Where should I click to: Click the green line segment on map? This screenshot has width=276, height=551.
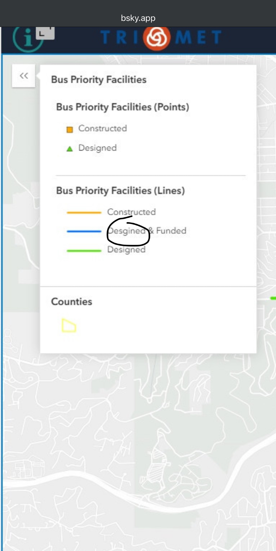tap(273, 298)
